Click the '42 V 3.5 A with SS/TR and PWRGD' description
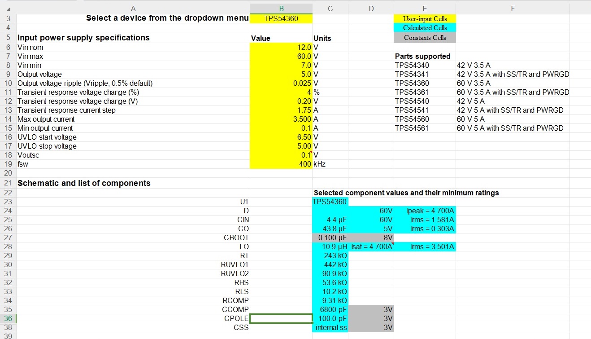This screenshot has width=591, height=339. [x=513, y=74]
